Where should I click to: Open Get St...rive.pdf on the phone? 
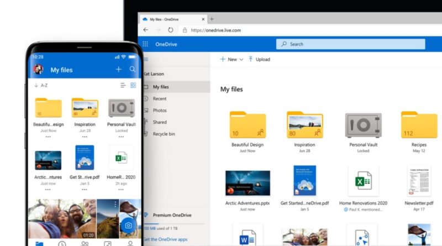[x=85, y=158]
